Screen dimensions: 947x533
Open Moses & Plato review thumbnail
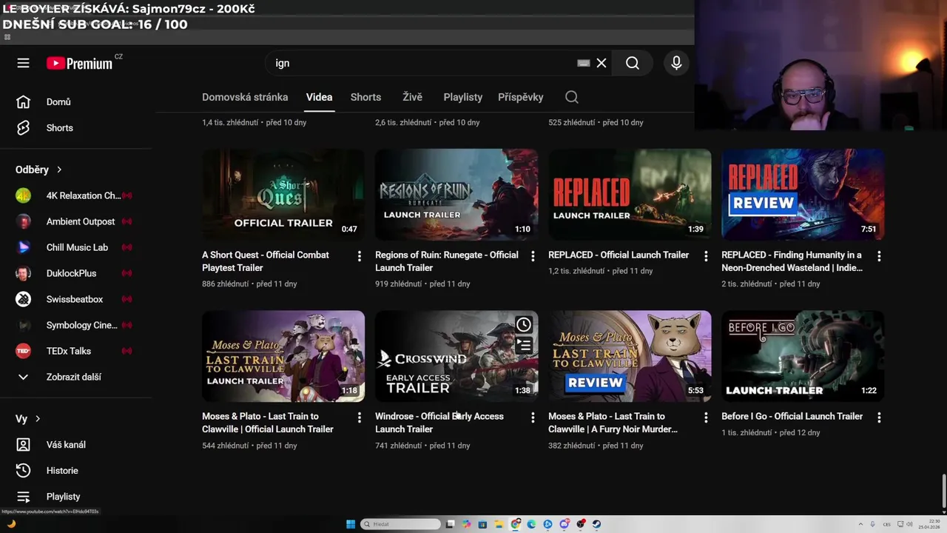point(630,356)
